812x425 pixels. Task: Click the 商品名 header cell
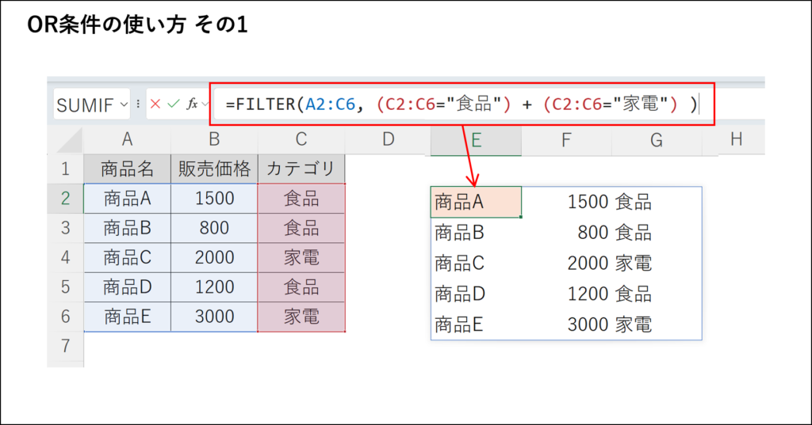(x=127, y=169)
